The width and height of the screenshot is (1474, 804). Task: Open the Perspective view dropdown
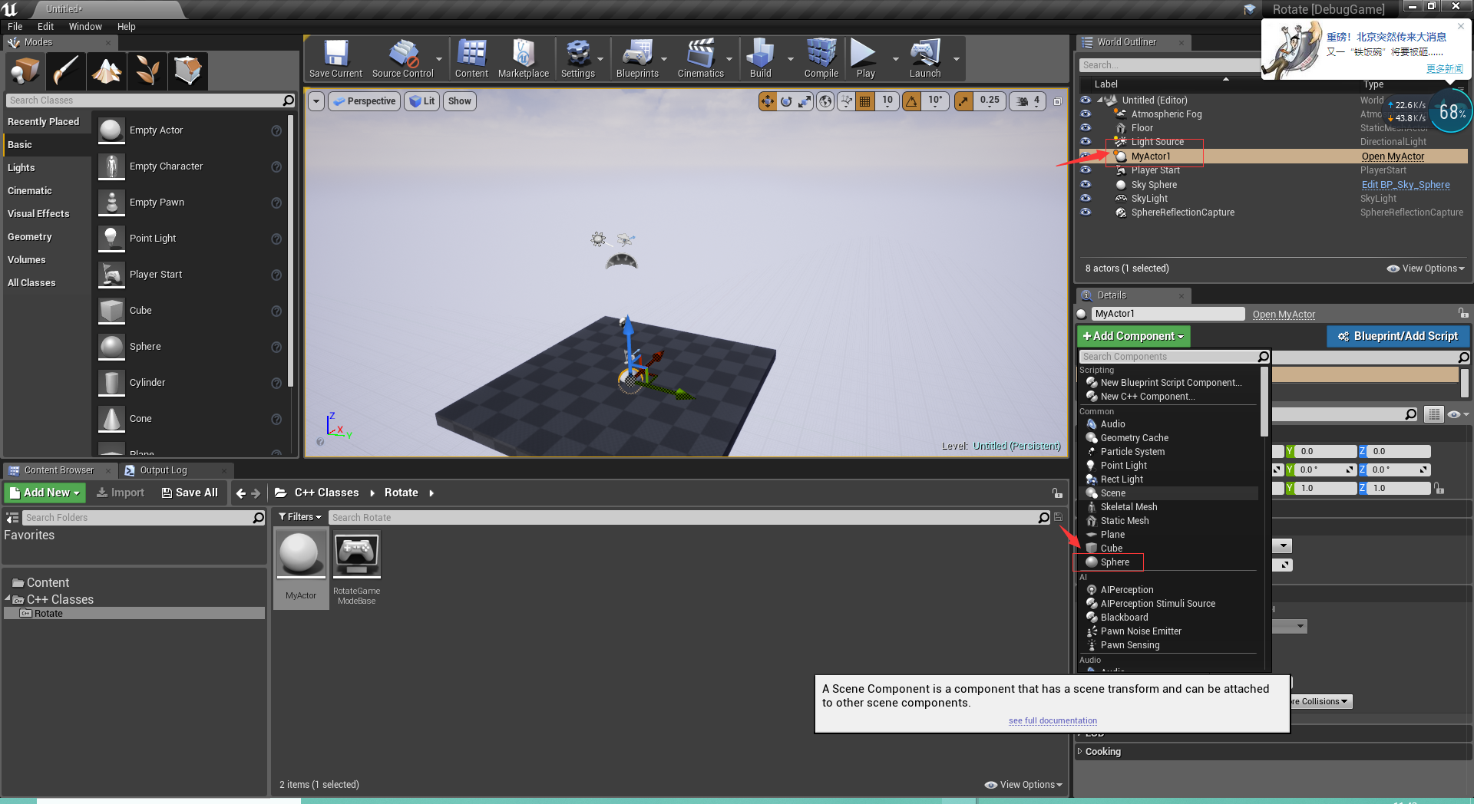(x=364, y=100)
